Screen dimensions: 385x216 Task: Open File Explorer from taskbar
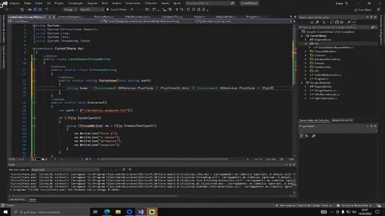[x=118, y=212]
